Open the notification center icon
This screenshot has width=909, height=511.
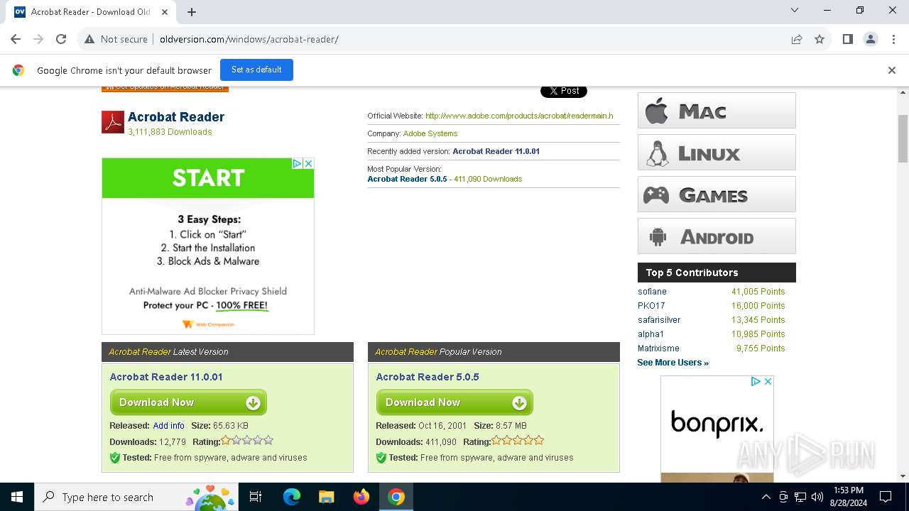tap(886, 497)
